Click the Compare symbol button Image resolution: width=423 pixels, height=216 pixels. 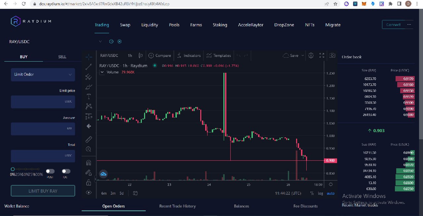(x=160, y=56)
